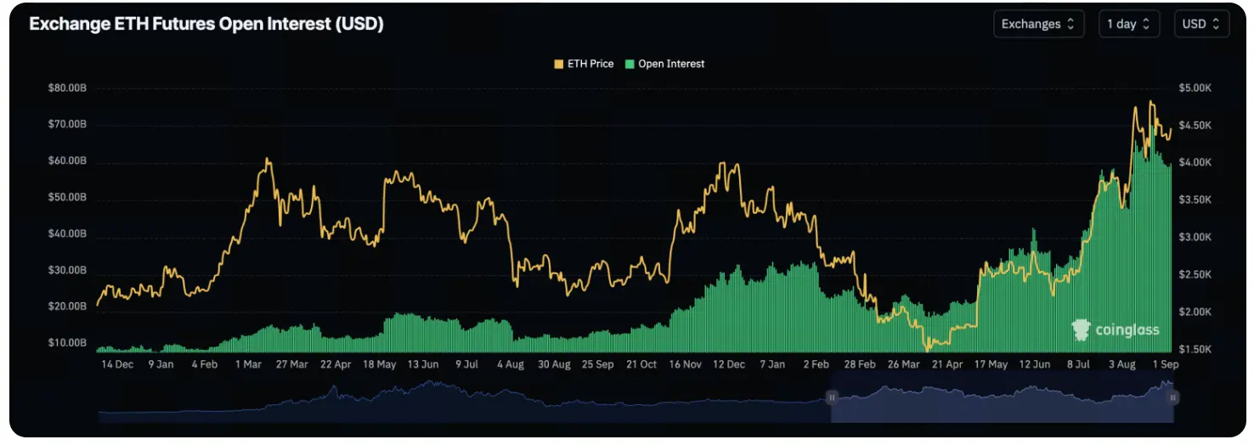Image resolution: width=1254 pixels, height=445 pixels.
Task: Click the 16 Nov date label
Action: pyautogui.click(x=685, y=364)
